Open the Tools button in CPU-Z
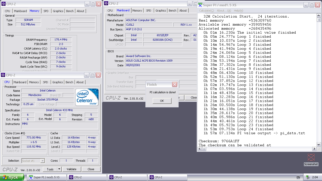 pos(50,169)
